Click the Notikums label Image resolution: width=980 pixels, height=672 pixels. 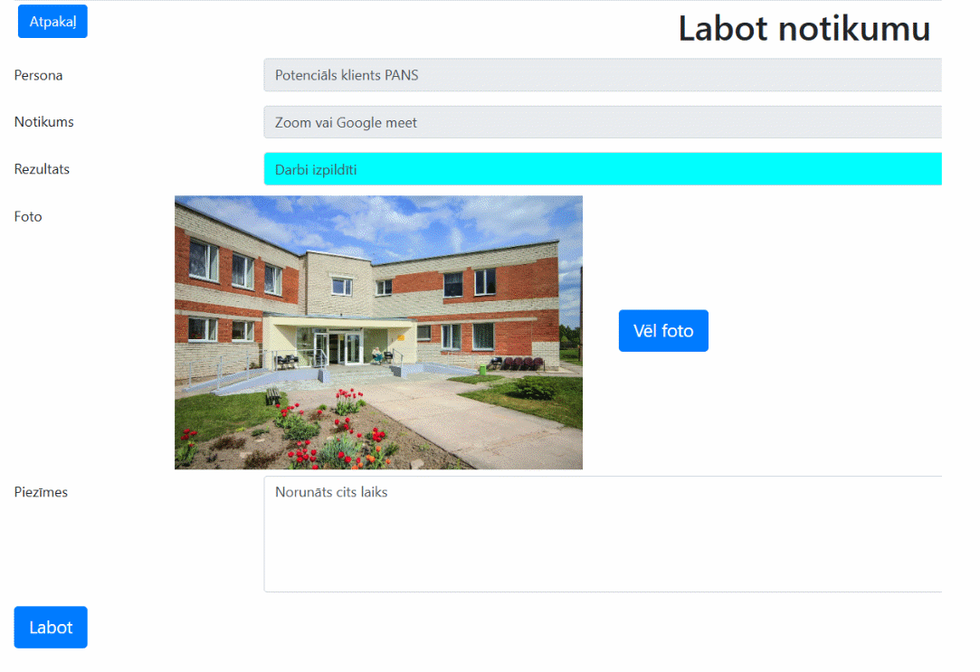(43, 122)
